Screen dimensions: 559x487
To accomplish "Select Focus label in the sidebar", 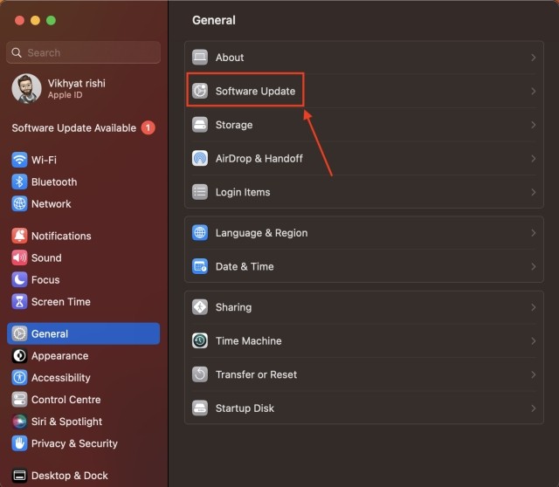I will coord(45,280).
